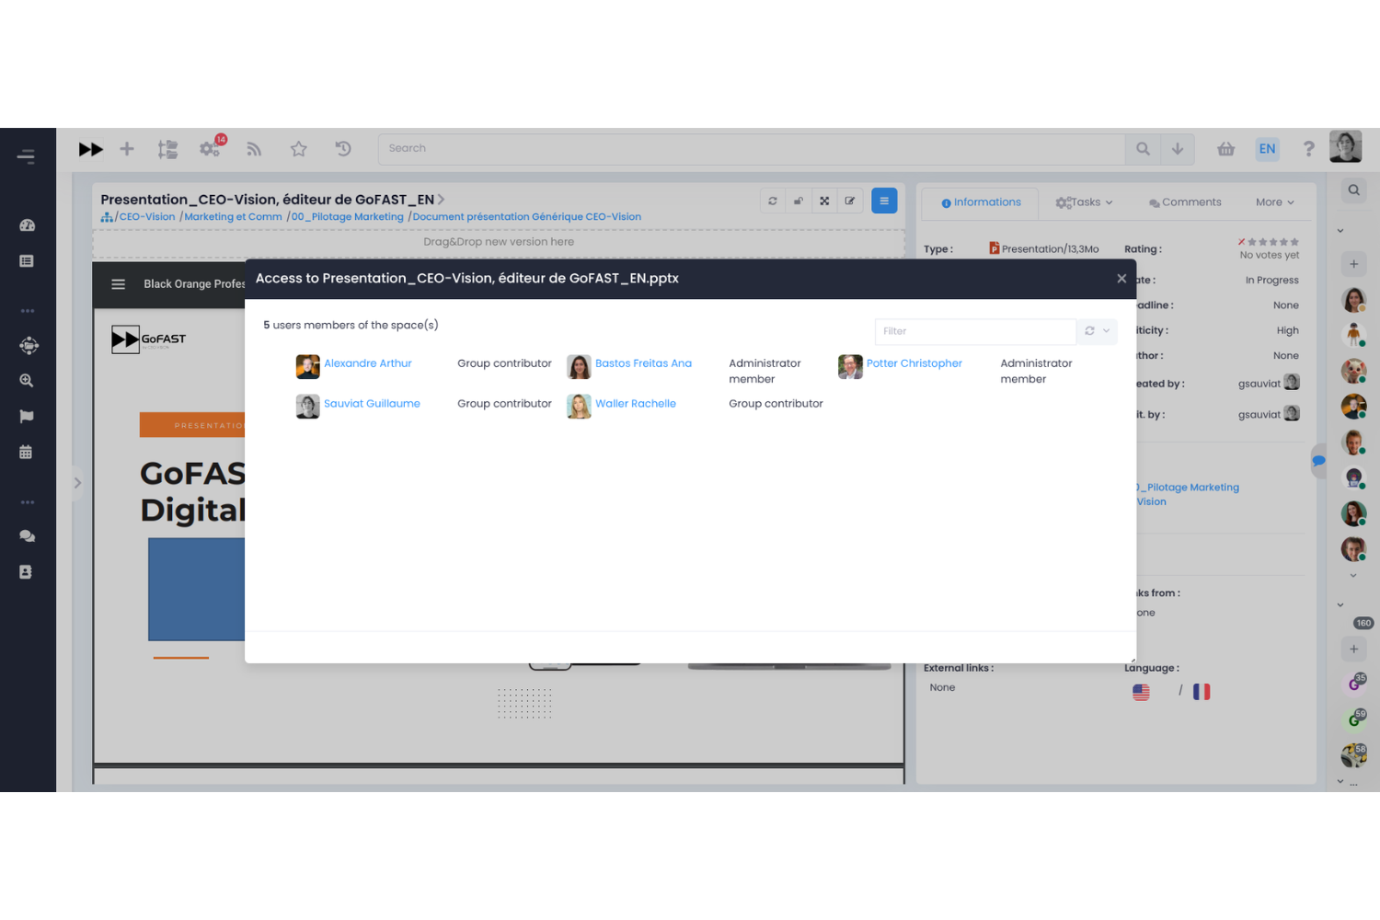Open the create new content plus icon

pos(127,149)
